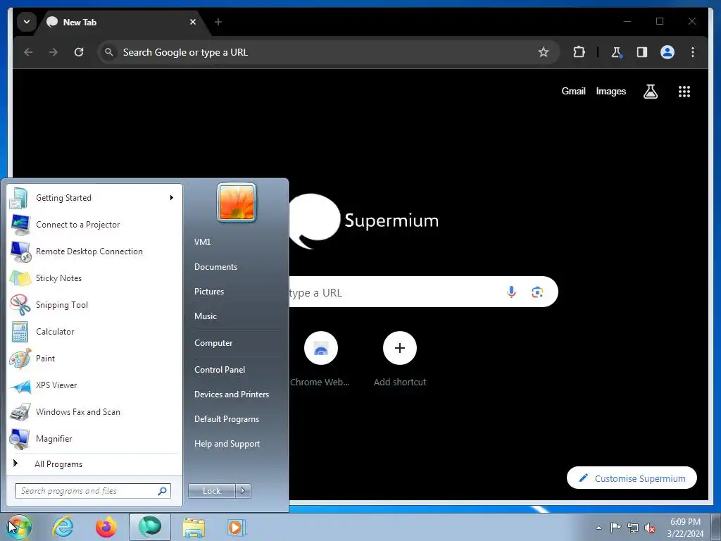Viewport: 721px width, 541px height.
Task: Launch the Snipping Tool
Action: point(94,304)
